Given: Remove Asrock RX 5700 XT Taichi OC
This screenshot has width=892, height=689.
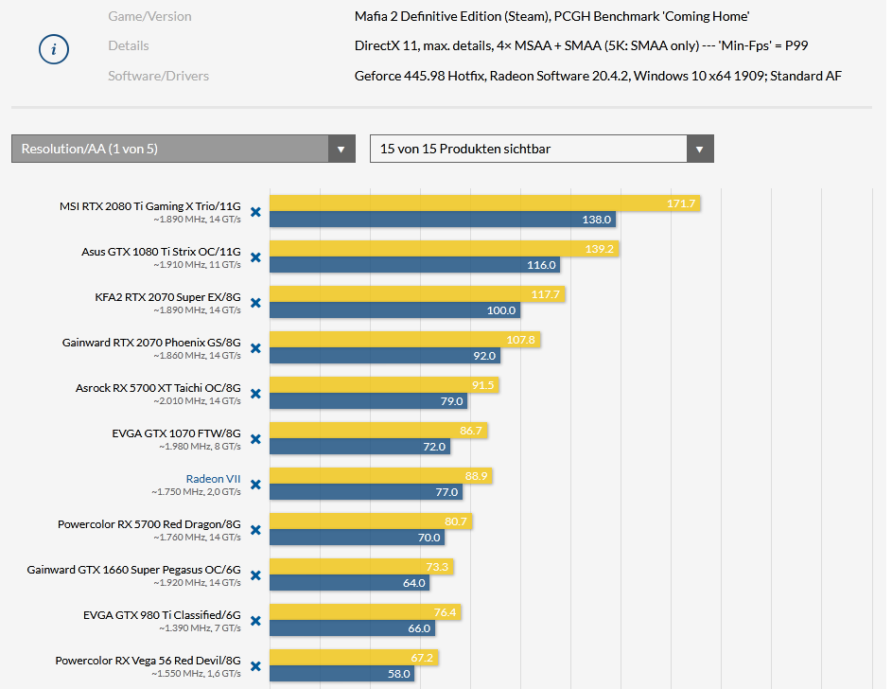Looking at the screenshot, I should 256,394.
